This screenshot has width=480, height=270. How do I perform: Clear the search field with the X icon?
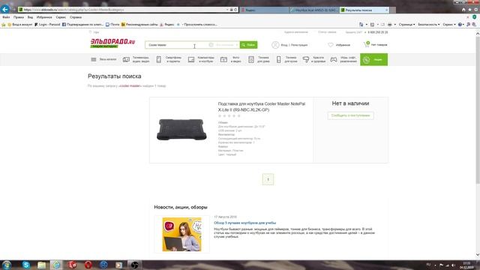[211, 45]
